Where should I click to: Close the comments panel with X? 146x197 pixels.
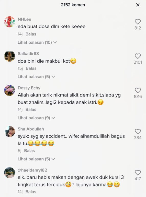pyautogui.click(x=138, y=5)
